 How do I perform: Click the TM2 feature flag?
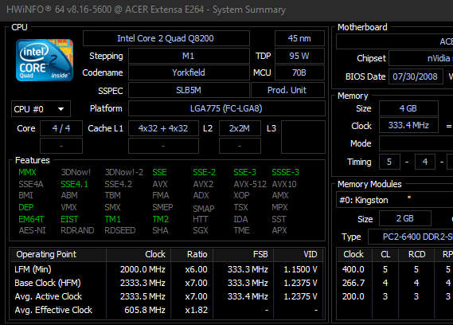tap(161, 219)
